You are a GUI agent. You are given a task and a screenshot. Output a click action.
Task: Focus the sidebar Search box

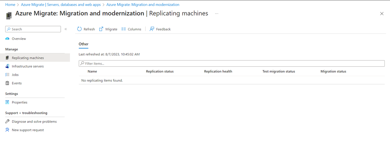coord(33,29)
